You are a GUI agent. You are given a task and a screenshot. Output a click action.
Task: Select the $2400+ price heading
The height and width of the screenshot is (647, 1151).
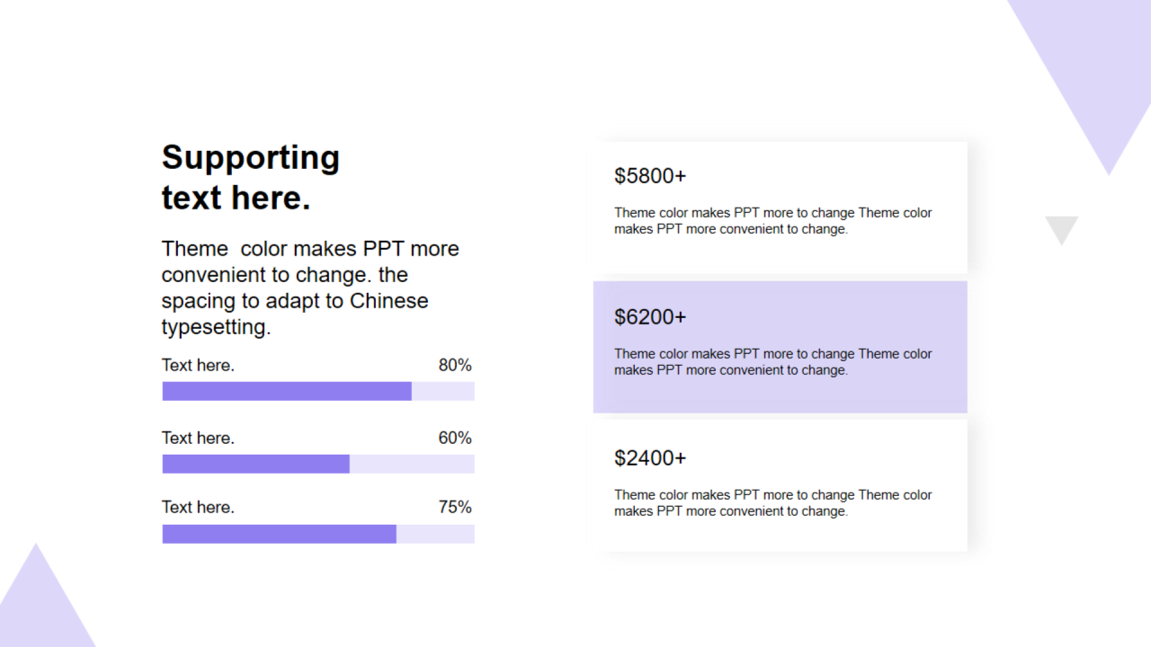pyautogui.click(x=650, y=458)
